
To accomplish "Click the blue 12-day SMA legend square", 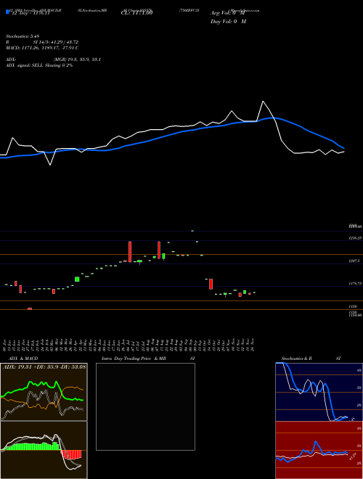I will 7,12.
